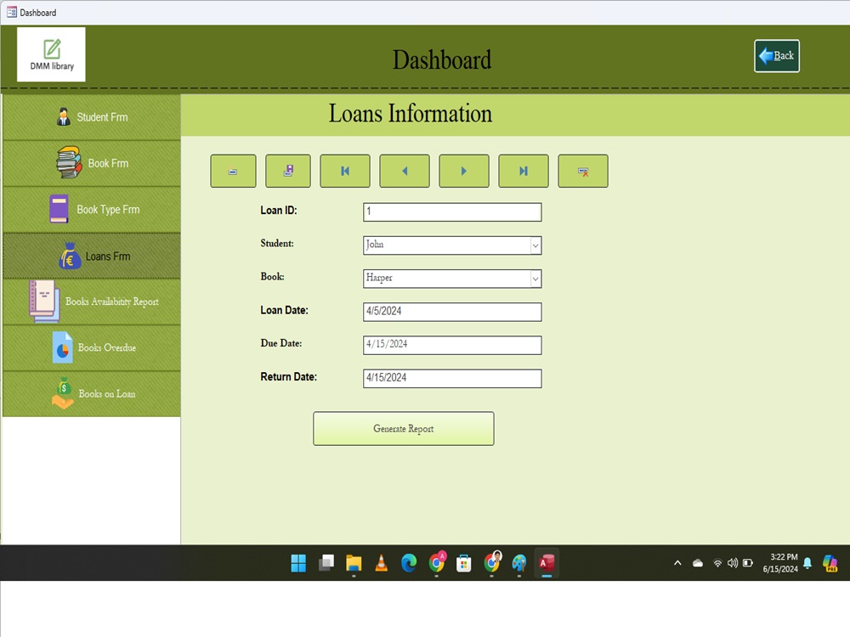Open the Book Frm tab

coord(92,163)
